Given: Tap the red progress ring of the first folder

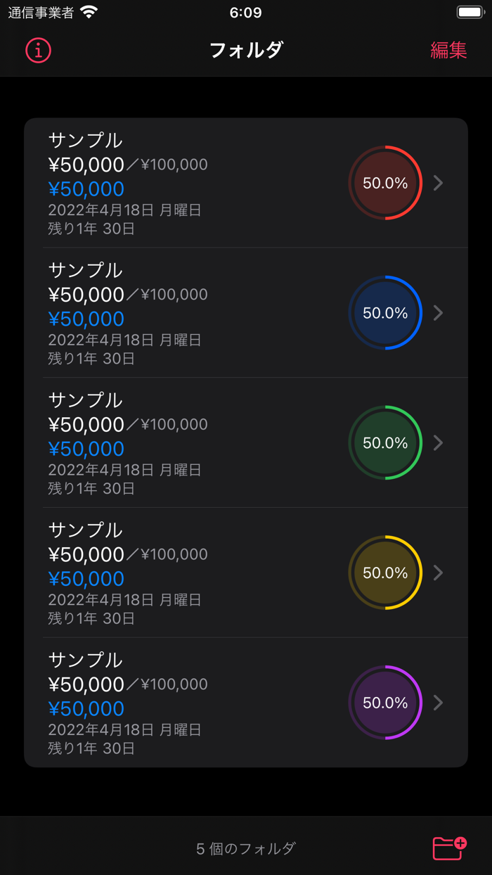Looking at the screenshot, I should click(x=384, y=182).
